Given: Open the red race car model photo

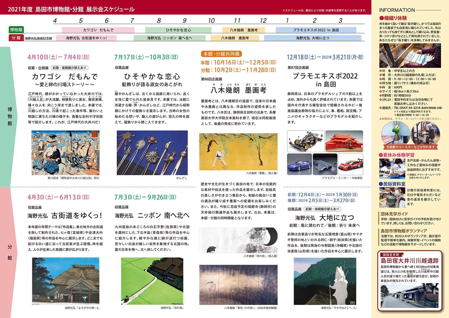Looking at the screenshot, I should [x=350, y=164].
